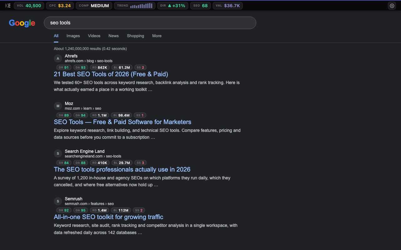Click the TREND bar chart chip
This screenshot has width=401, height=250.
tap(135, 6)
